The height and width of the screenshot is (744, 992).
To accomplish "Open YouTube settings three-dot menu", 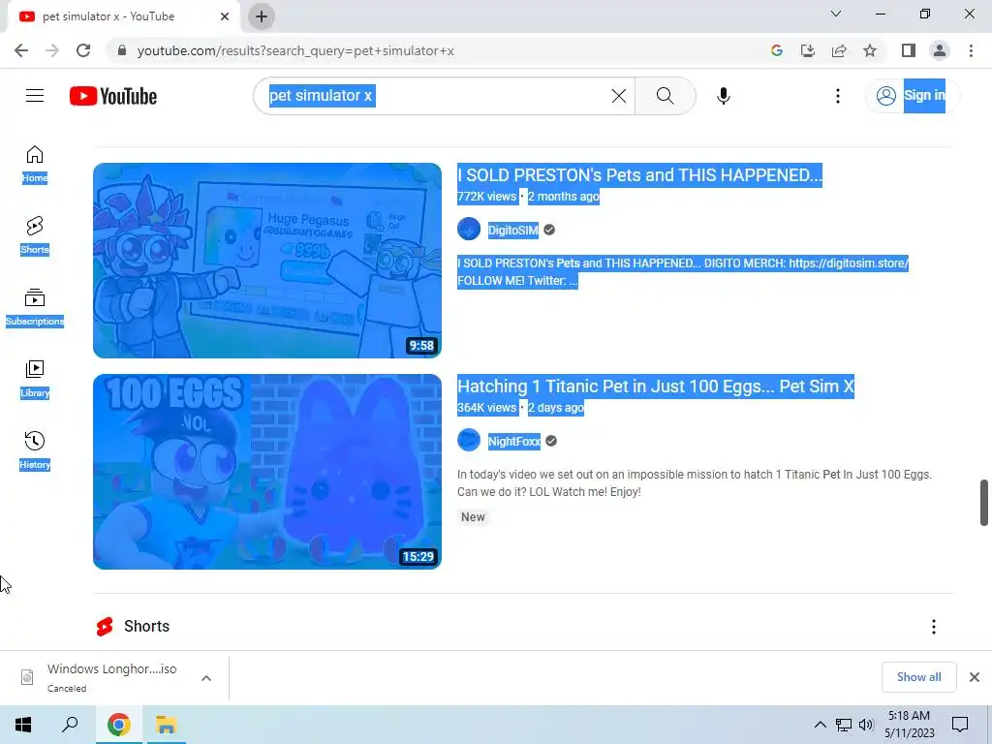I will coord(838,96).
